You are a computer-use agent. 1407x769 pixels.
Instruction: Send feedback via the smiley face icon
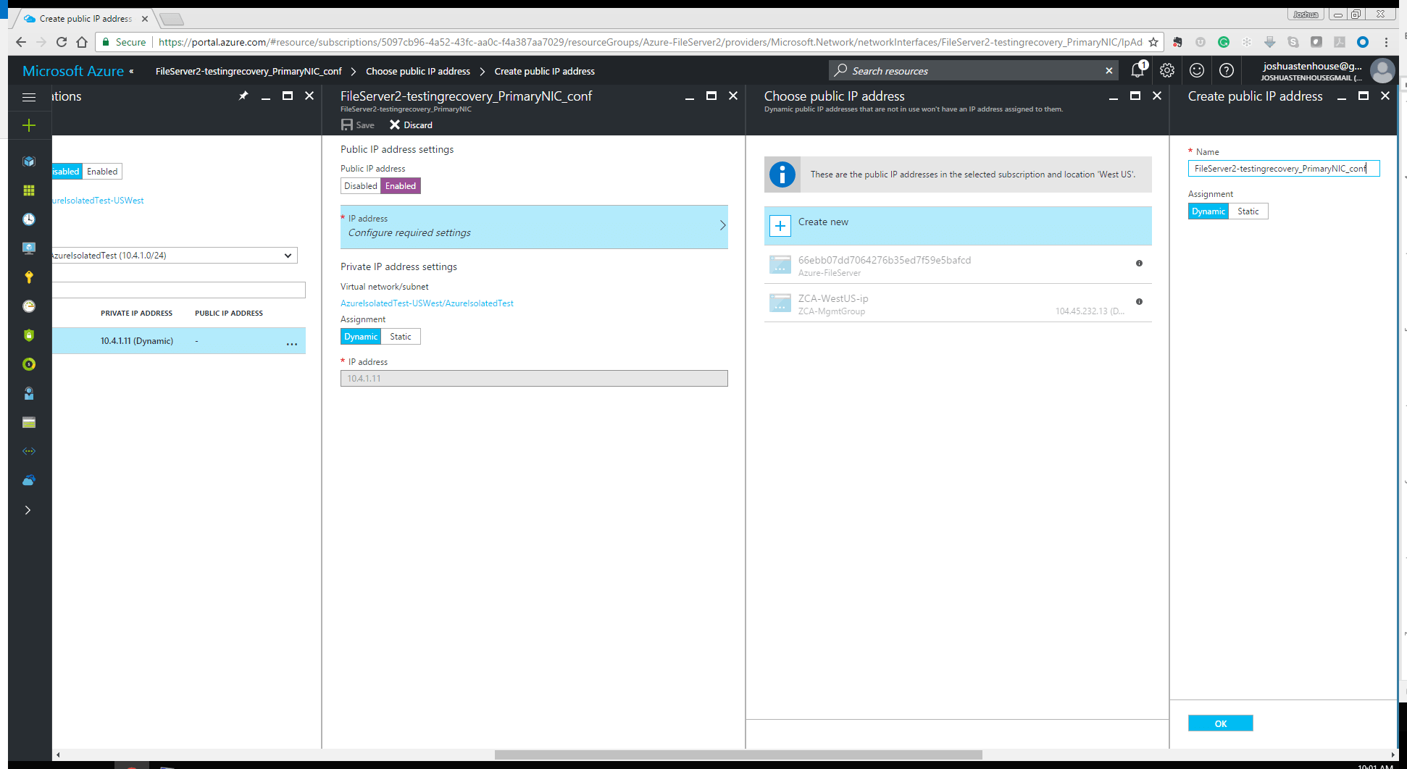1197,70
